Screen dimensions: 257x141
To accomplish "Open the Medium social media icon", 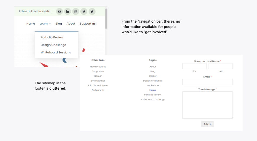I will [84, 11].
